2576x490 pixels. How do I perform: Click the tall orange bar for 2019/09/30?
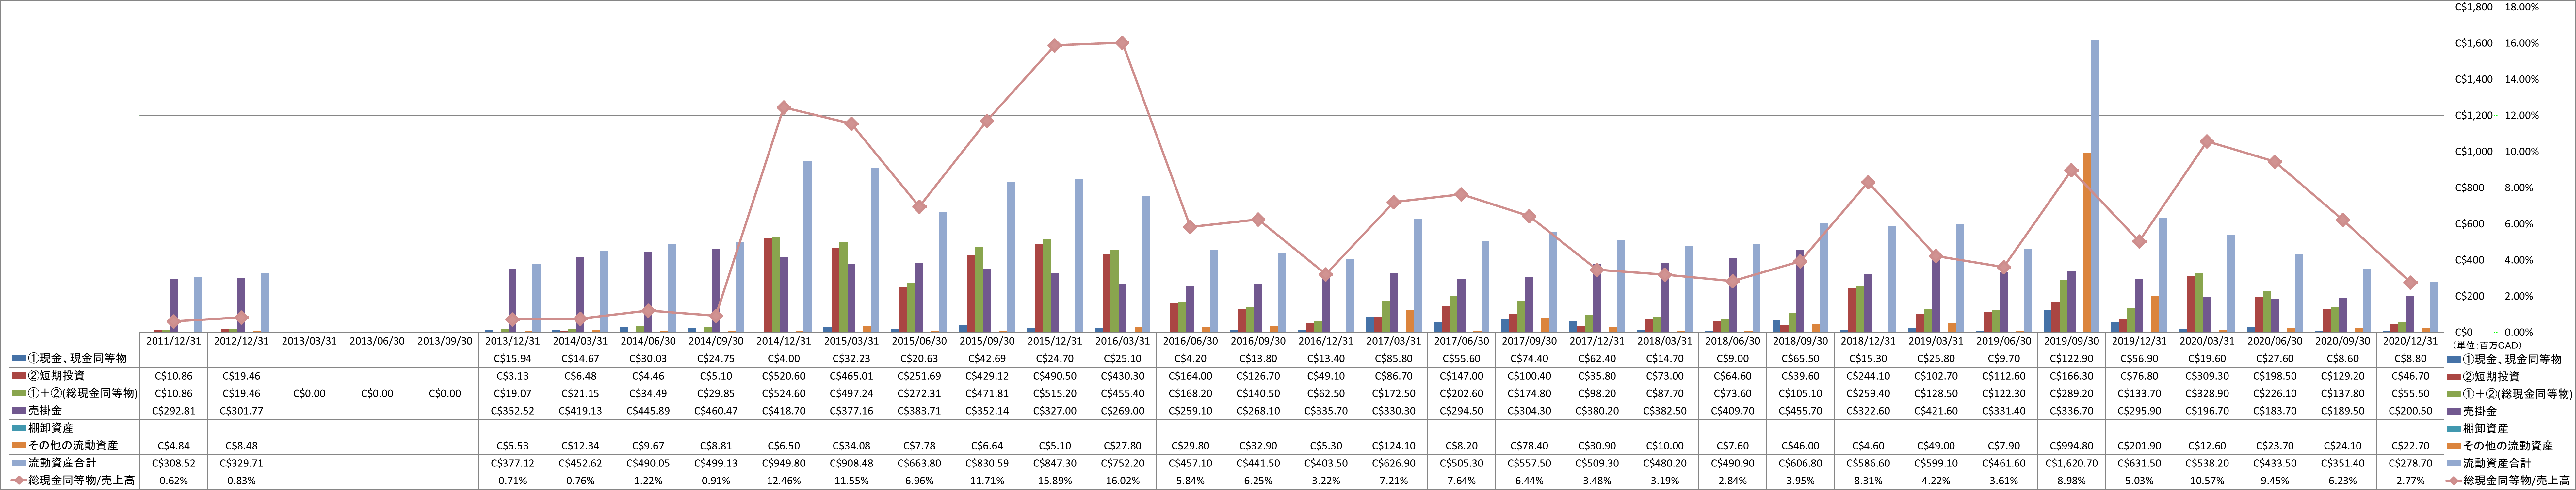[2087, 242]
